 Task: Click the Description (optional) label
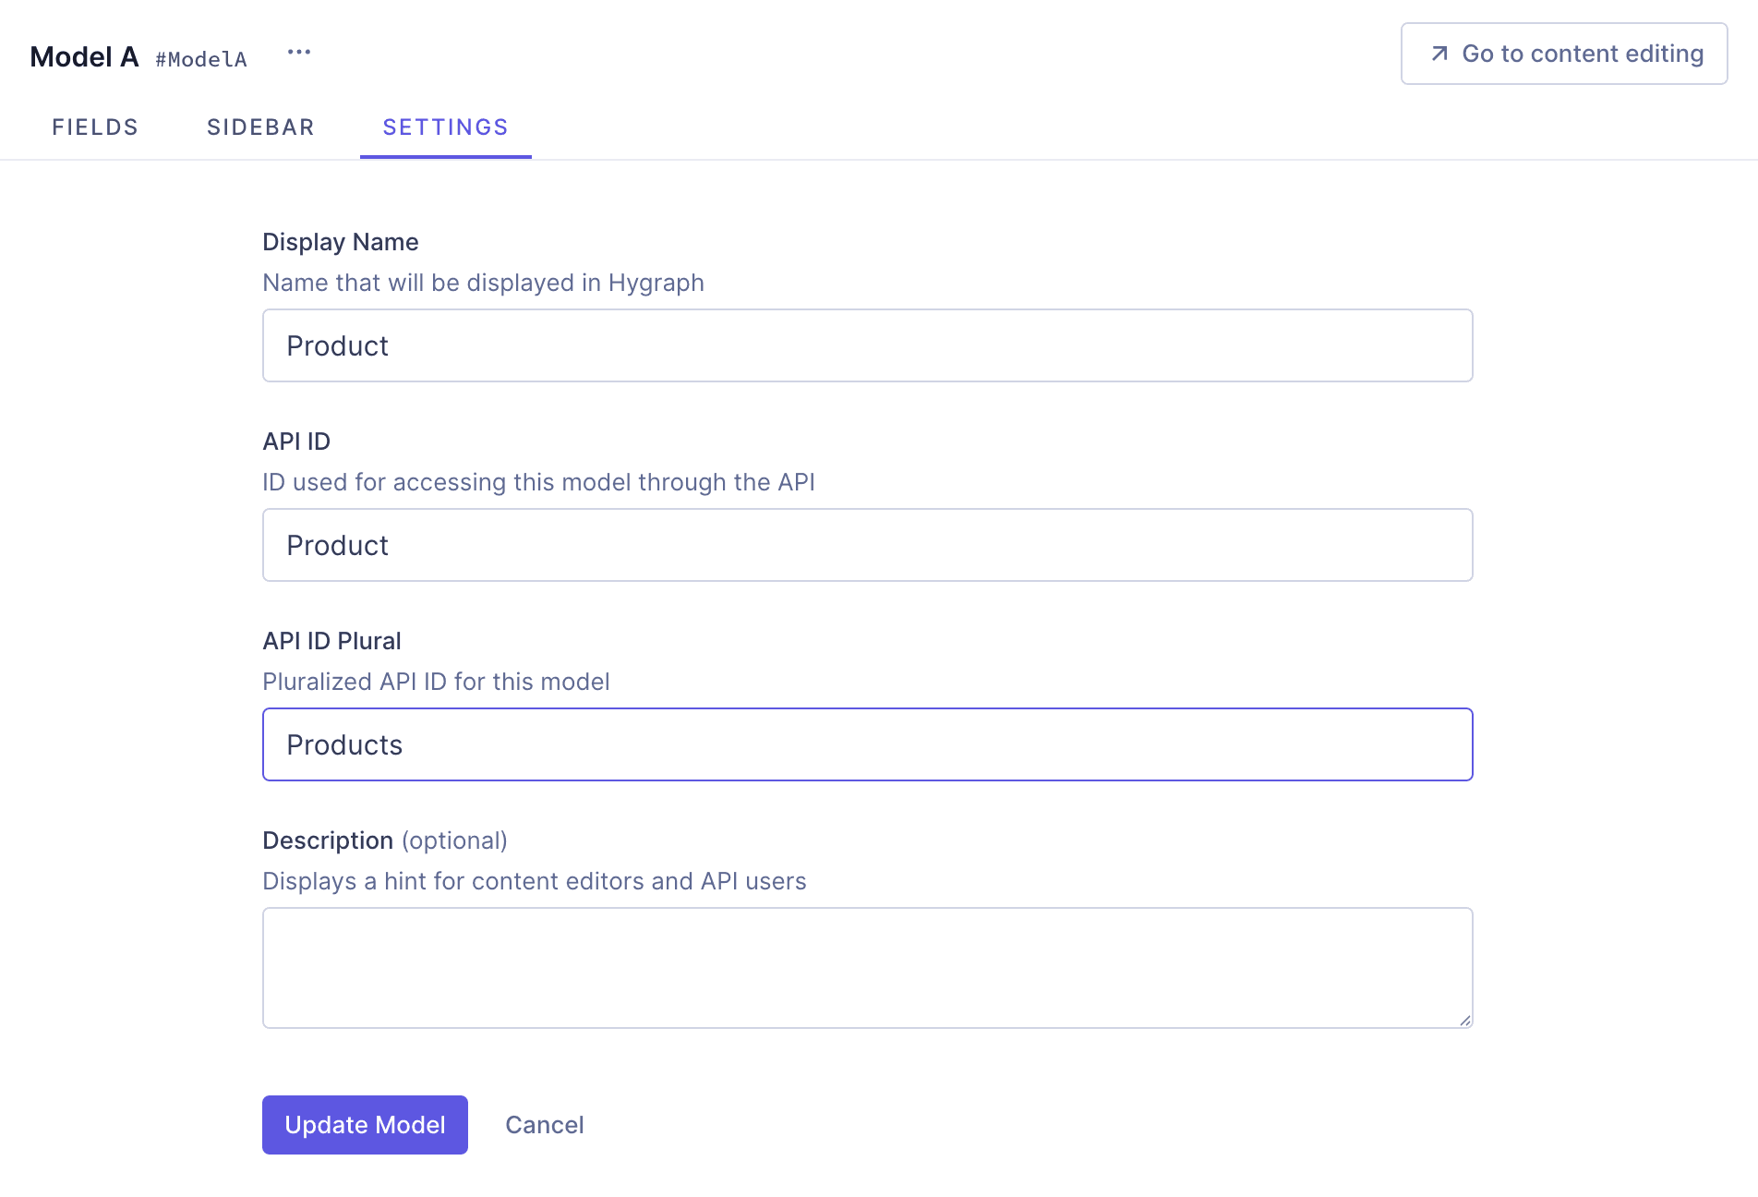coord(384,840)
